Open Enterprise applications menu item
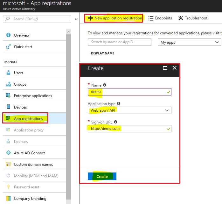The height and width of the screenshot is (204, 222). point(34,95)
